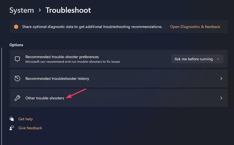Click the left vertical scrollbar

2,92
